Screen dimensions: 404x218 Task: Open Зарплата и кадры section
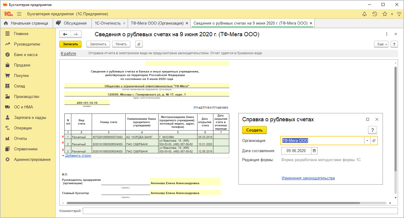pyautogui.click(x=30, y=118)
